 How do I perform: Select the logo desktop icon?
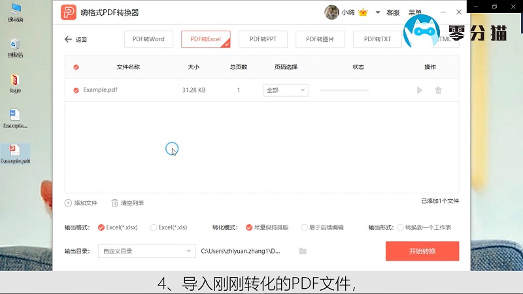[15, 84]
